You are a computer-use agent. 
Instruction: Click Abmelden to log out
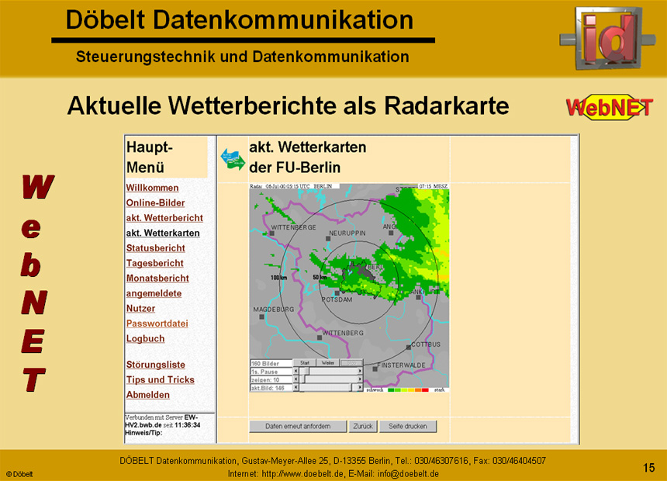(x=147, y=395)
